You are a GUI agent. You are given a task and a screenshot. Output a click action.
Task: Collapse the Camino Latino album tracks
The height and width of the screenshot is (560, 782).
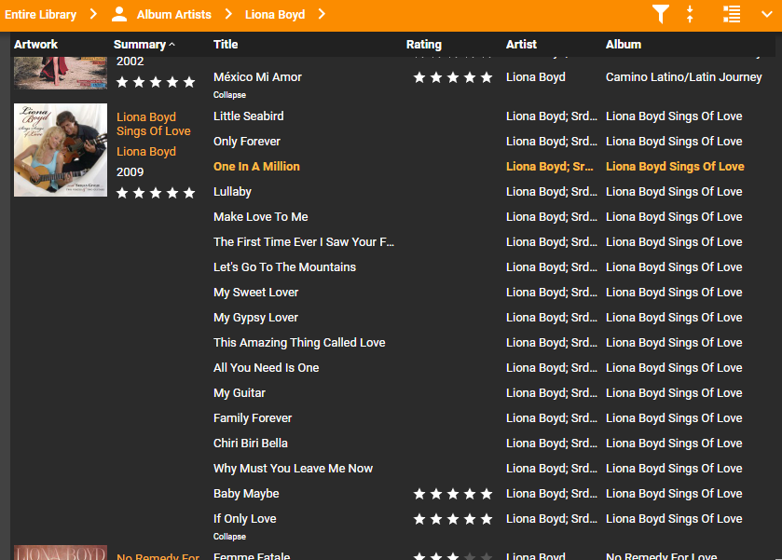pos(229,95)
